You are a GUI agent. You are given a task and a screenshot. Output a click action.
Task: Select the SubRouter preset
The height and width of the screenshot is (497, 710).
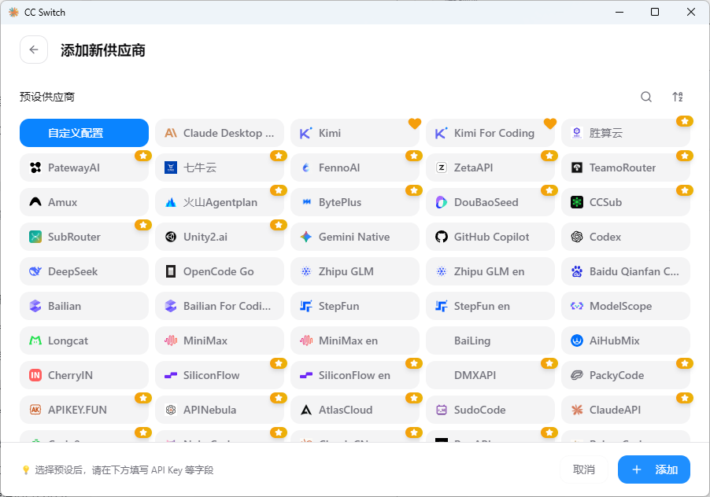[84, 237]
